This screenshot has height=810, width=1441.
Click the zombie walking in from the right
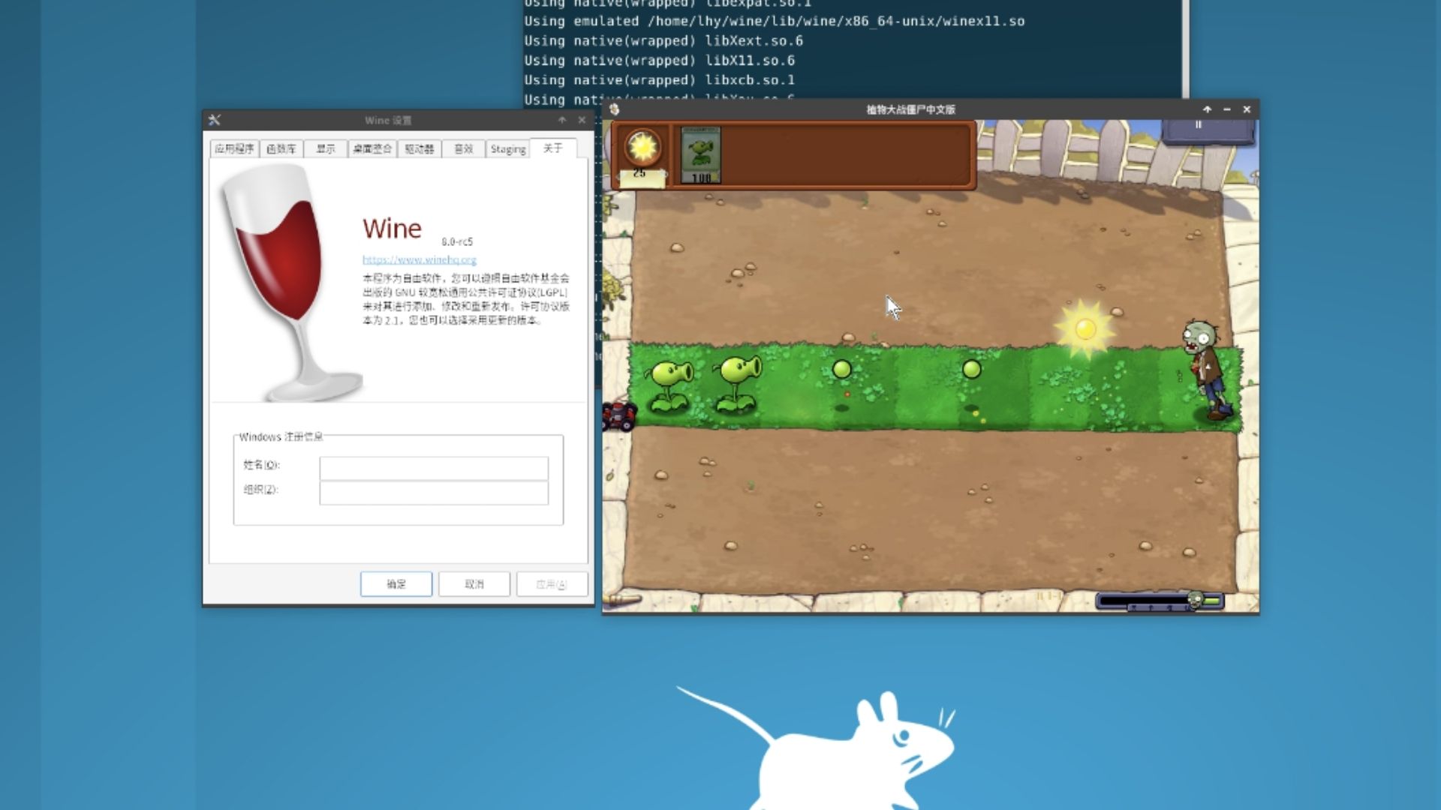pos(1207,370)
